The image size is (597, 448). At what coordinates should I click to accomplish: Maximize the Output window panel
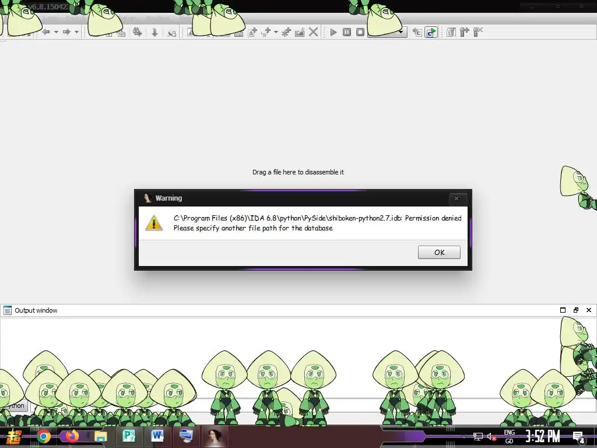click(x=563, y=310)
